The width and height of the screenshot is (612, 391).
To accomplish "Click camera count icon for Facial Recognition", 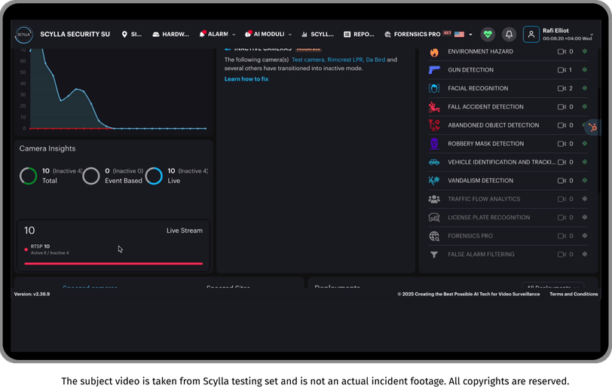I will point(562,88).
